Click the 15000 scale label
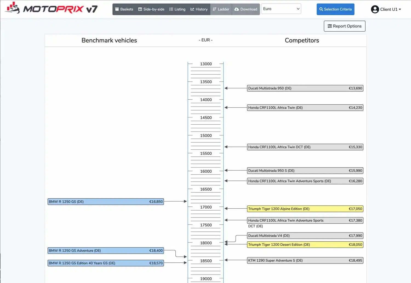The image size is (411, 283). [x=206, y=136]
